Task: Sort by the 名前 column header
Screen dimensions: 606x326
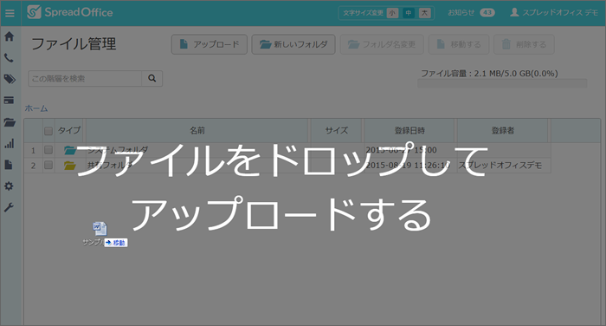Action: pos(197,131)
